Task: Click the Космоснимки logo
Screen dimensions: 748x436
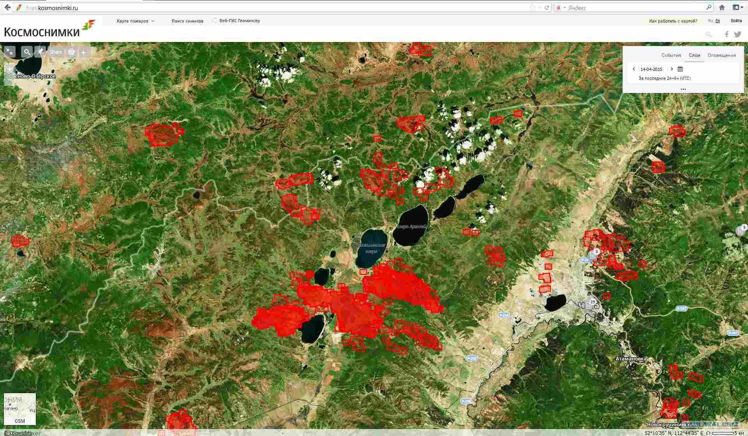Action: coord(49,29)
